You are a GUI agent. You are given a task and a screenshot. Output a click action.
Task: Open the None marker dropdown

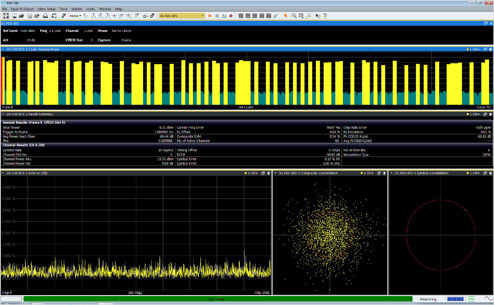75,16
